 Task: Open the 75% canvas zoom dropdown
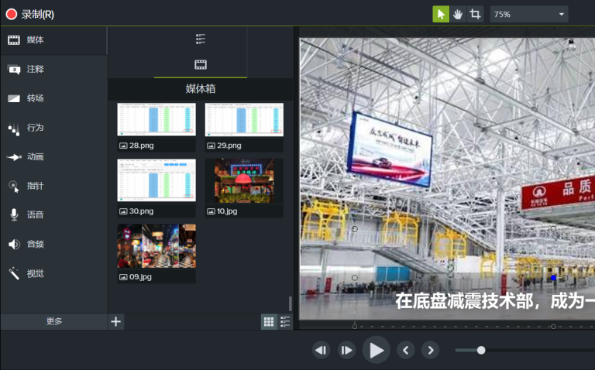point(529,14)
